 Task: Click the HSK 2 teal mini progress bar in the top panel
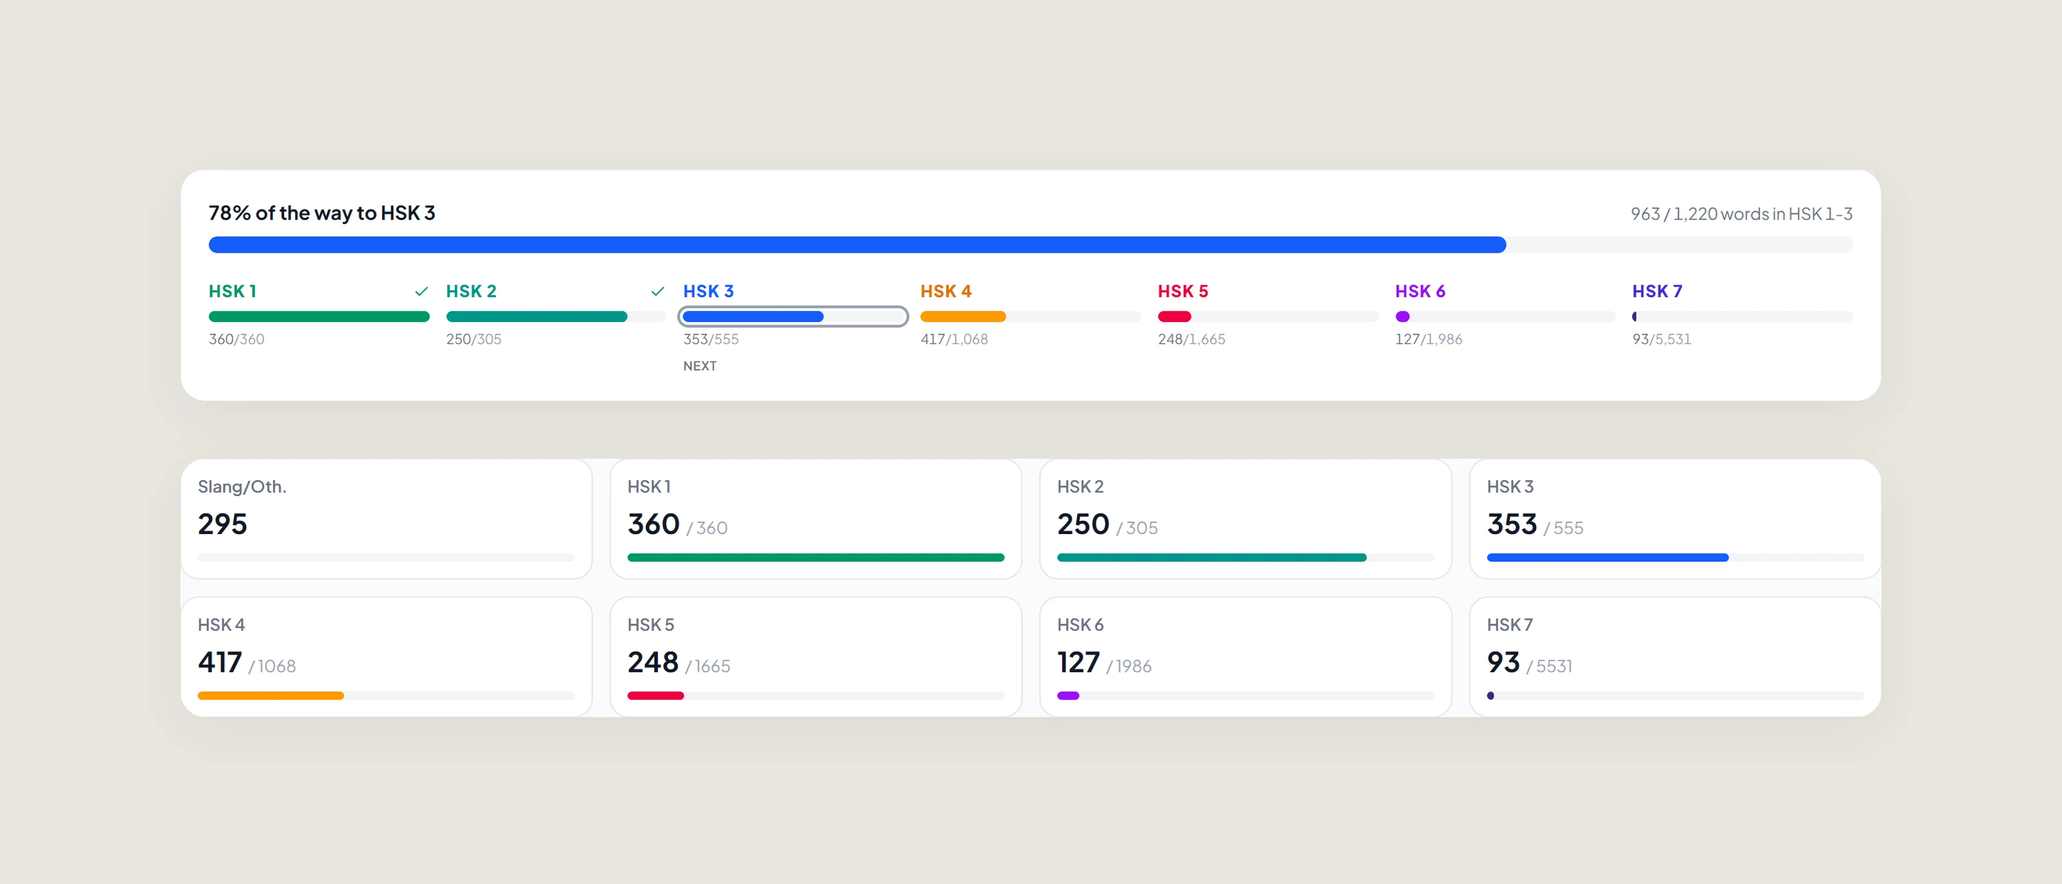pos(555,316)
